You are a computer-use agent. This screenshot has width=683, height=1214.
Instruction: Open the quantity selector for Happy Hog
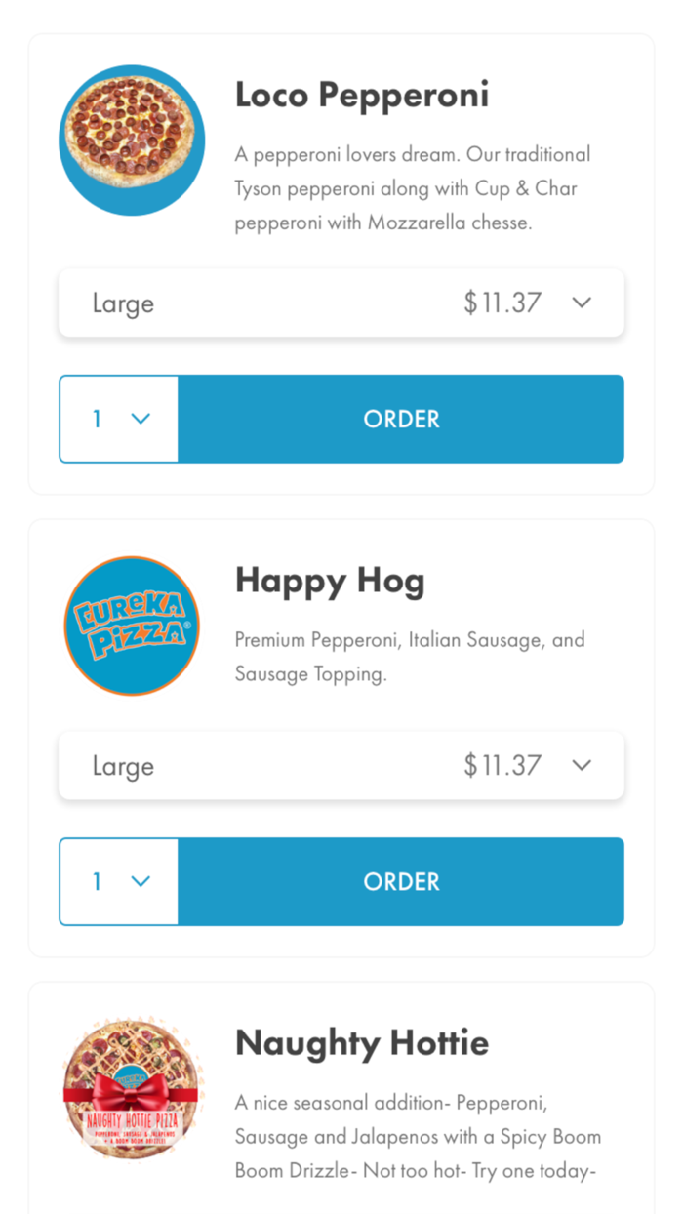pos(117,881)
